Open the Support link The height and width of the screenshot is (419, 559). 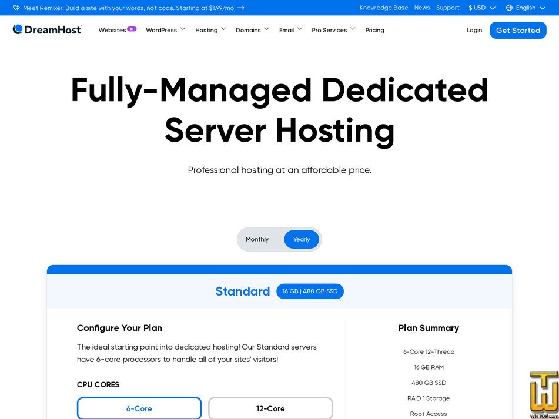(448, 8)
